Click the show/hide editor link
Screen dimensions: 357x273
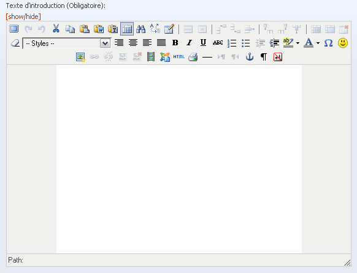[23, 17]
